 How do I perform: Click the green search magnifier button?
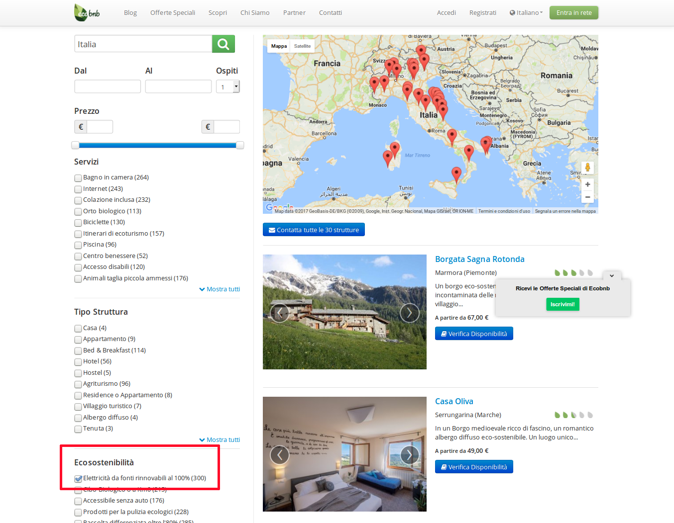[223, 44]
